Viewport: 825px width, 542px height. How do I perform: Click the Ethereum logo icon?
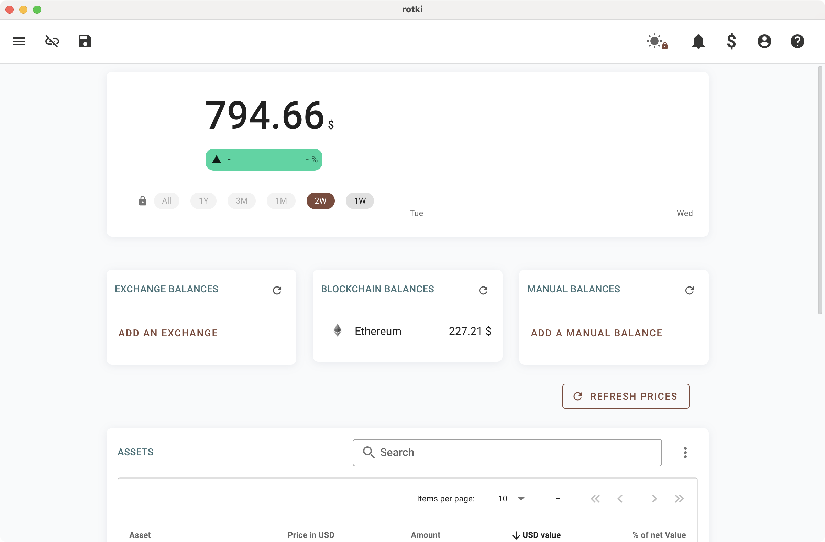pyautogui.click(x=338, y=330)
